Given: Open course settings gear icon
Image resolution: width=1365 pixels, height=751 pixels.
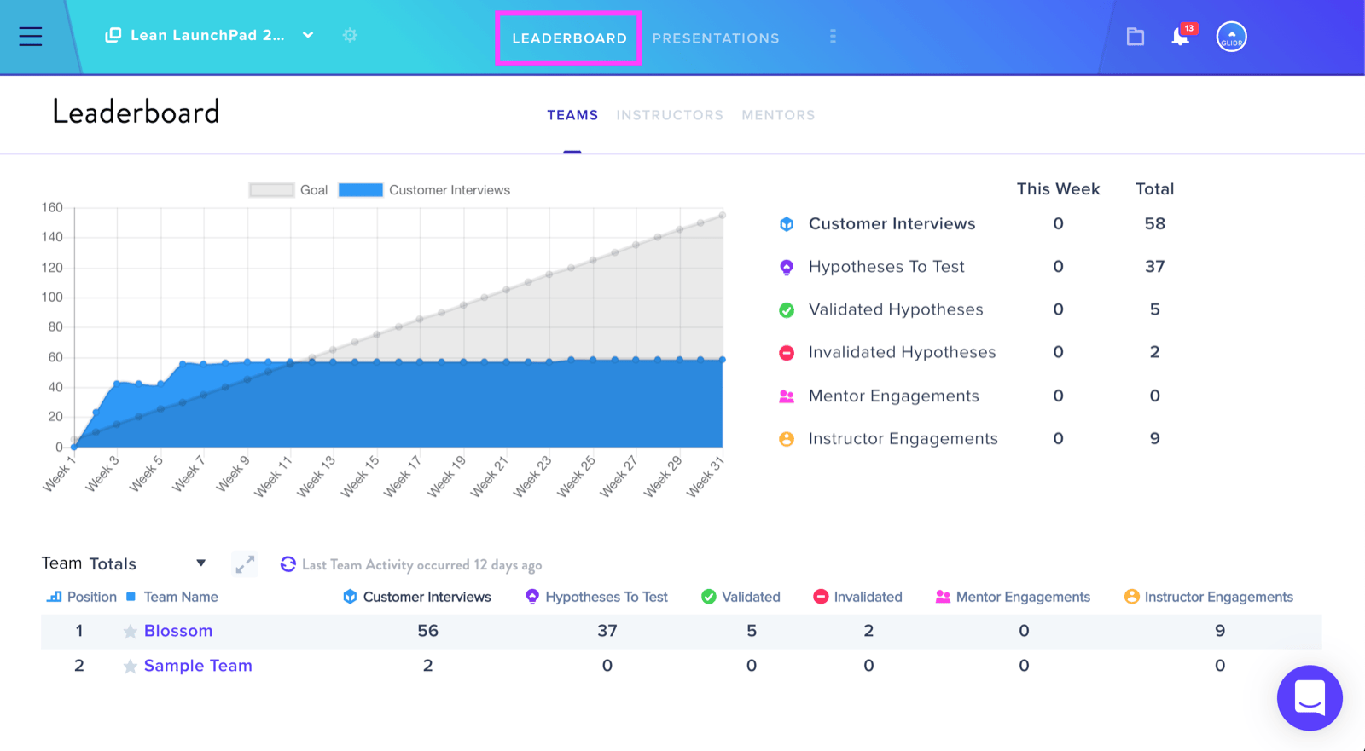Looking at the screenshot, I should [x=350, y=35].
